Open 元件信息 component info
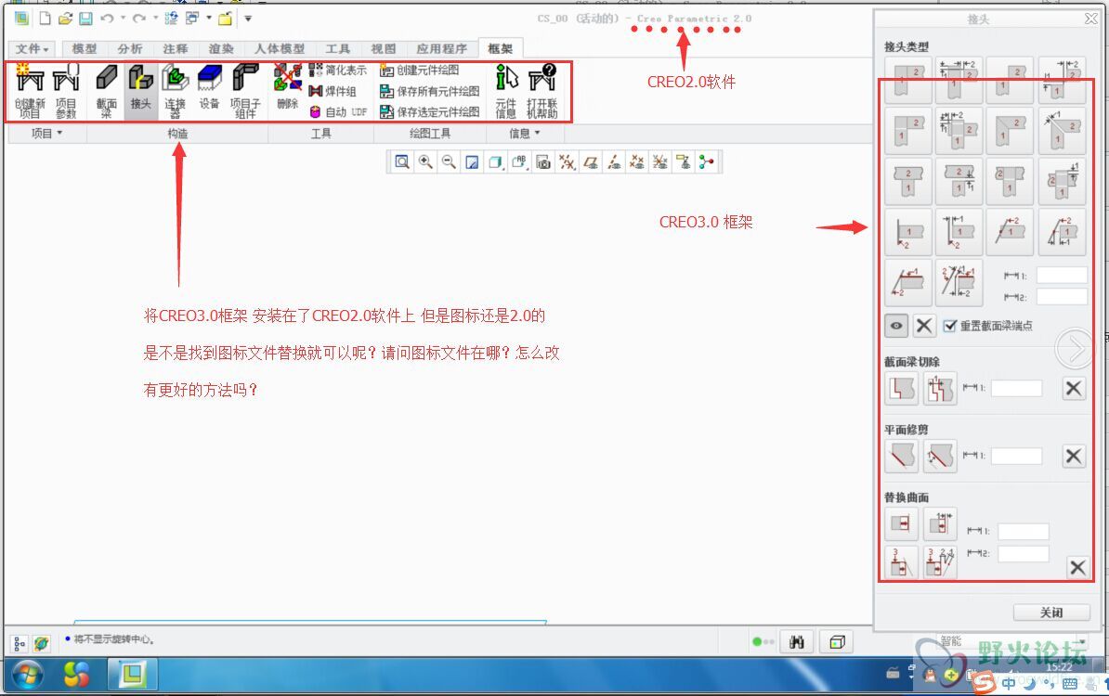1109x696 pixels. [506, 90]
